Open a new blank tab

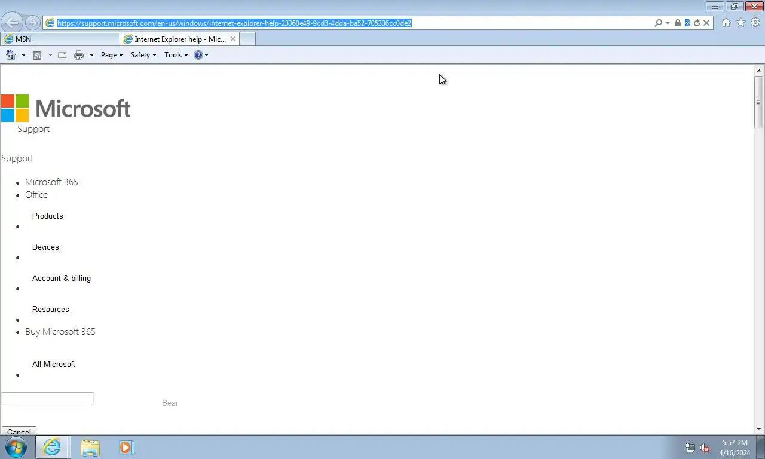click(x=247, y=39)
